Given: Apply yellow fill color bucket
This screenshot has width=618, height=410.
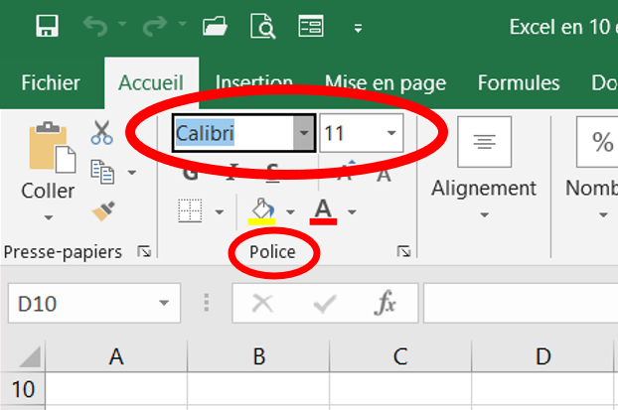Looking at the screenshot, I should [261, 211].
